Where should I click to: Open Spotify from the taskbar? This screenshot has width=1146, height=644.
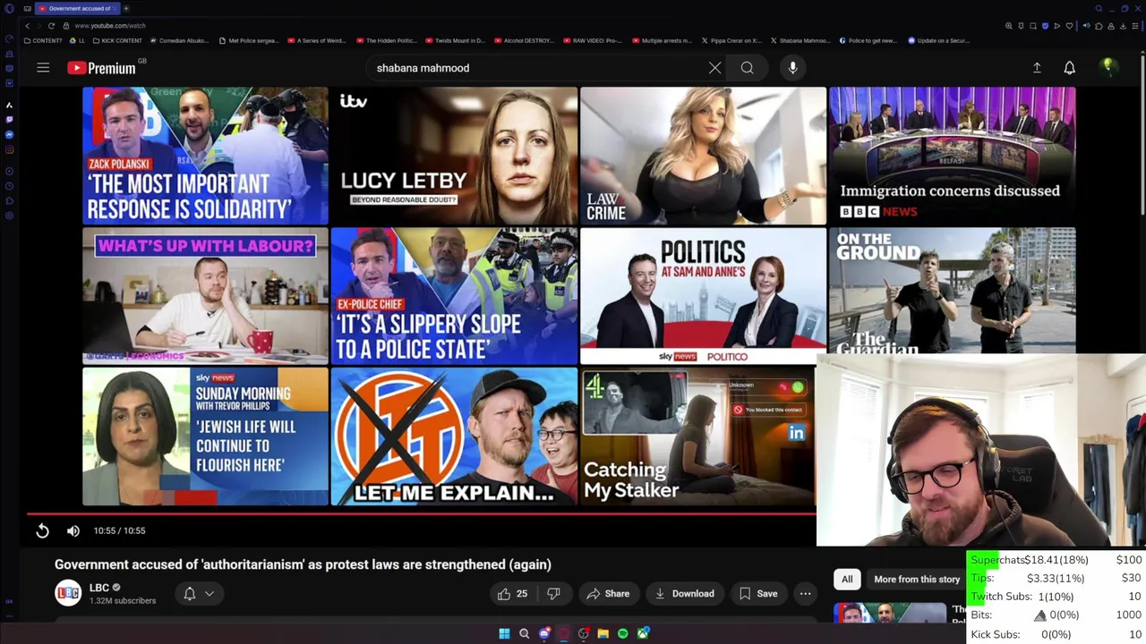[622, 633]
